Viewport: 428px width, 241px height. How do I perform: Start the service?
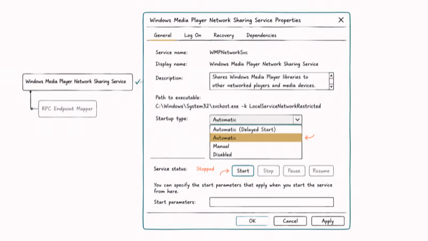point(243,171)
